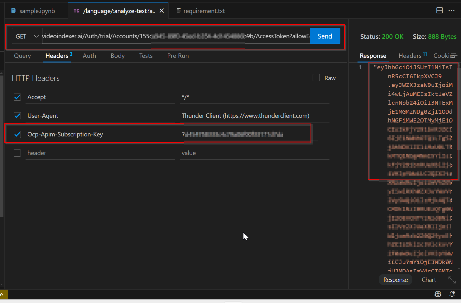The width and height of the screenshot is (461, 303).
Task: Open the response Headers 11 tab
Action: 412,56
